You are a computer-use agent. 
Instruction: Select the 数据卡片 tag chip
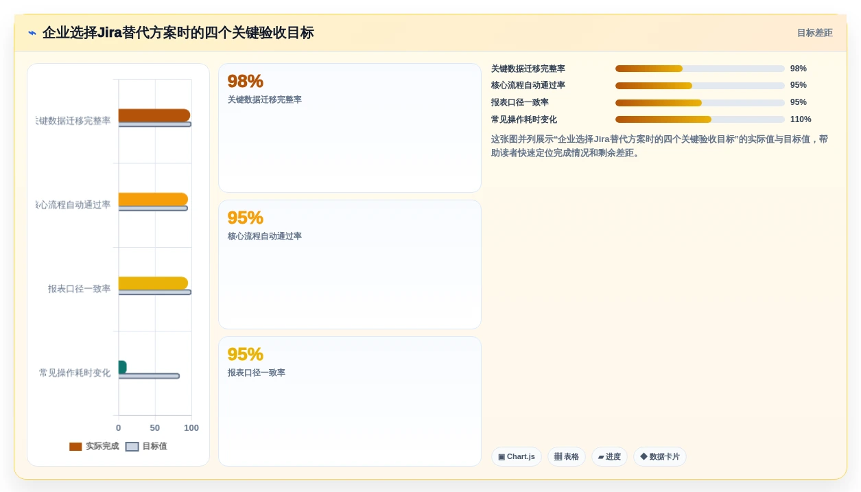coord(660,456)
